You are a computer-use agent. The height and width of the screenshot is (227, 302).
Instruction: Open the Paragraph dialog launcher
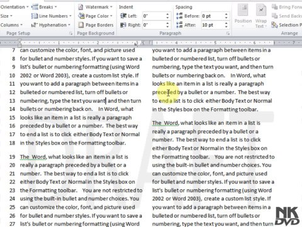click(x=228, y=33)
